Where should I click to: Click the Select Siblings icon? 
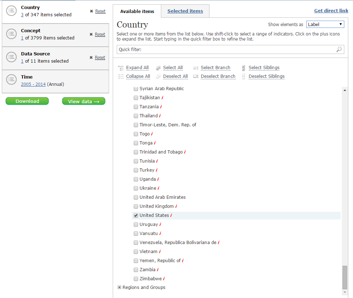pyautogui.click(x=244, y=68)
